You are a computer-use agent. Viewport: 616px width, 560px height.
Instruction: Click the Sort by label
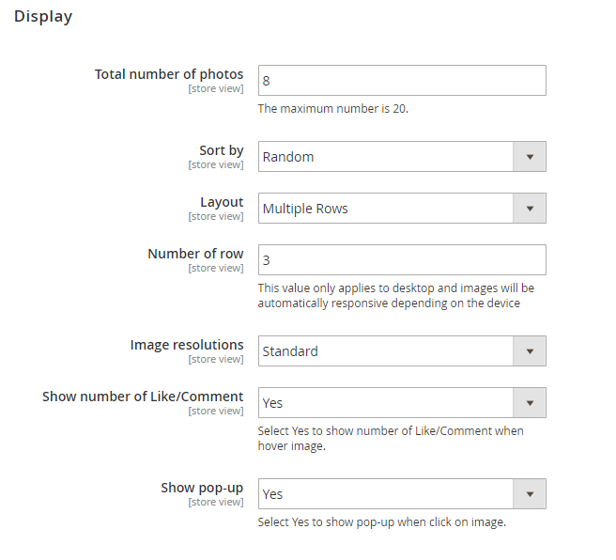pyautogui.click(x=222, y=150)
